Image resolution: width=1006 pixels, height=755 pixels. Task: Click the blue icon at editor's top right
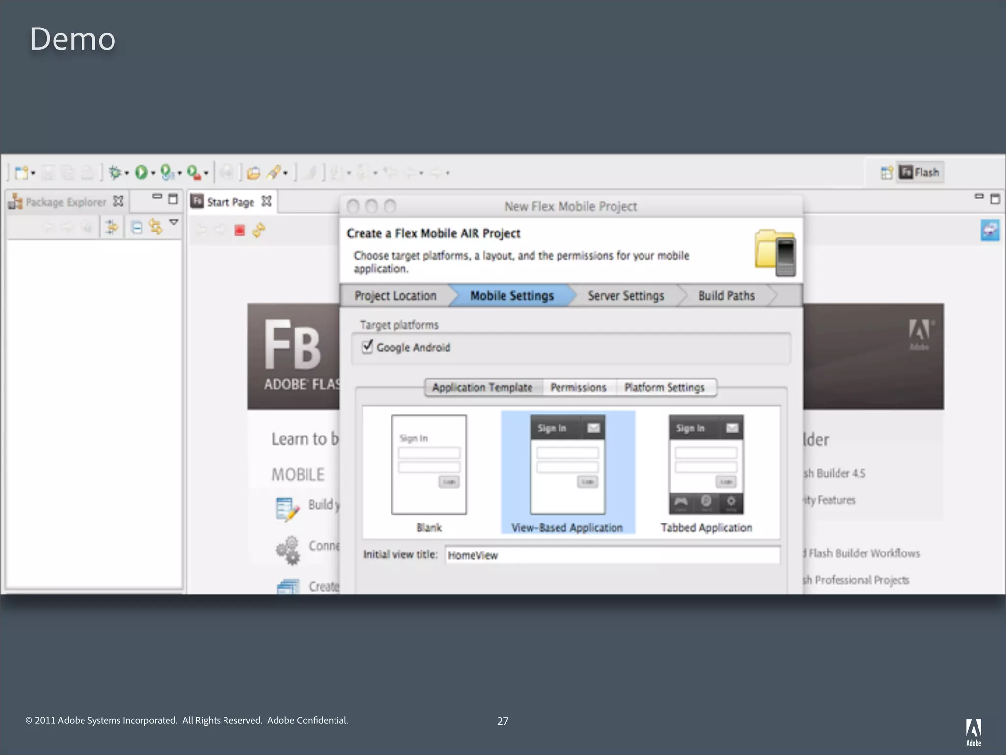[x=990, y=230]
